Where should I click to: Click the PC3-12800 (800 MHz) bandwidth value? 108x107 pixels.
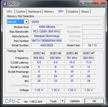(47, 31)
